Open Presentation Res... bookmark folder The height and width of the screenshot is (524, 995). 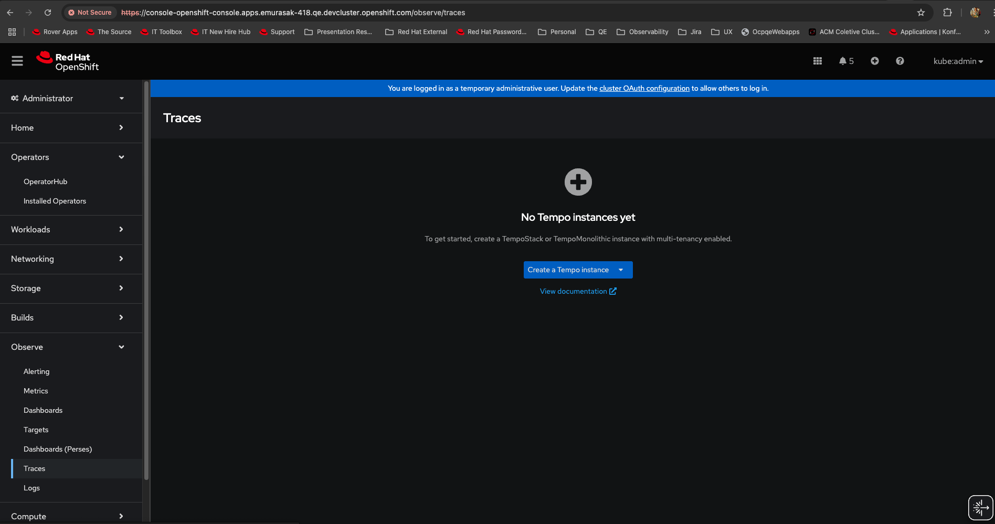pos(338,32)
